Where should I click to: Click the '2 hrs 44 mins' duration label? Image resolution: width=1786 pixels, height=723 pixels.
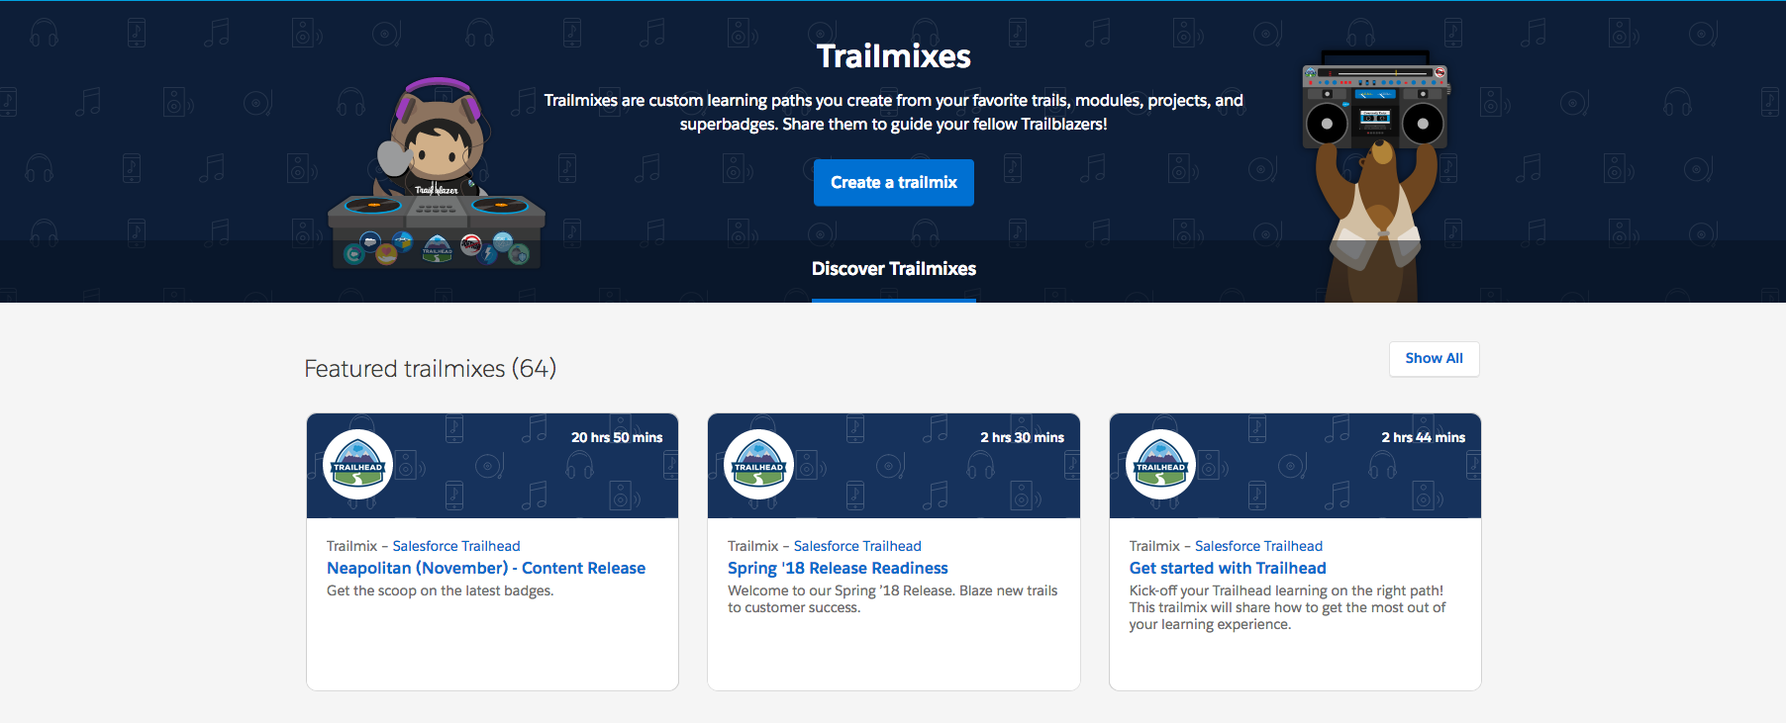point(1423,437)
